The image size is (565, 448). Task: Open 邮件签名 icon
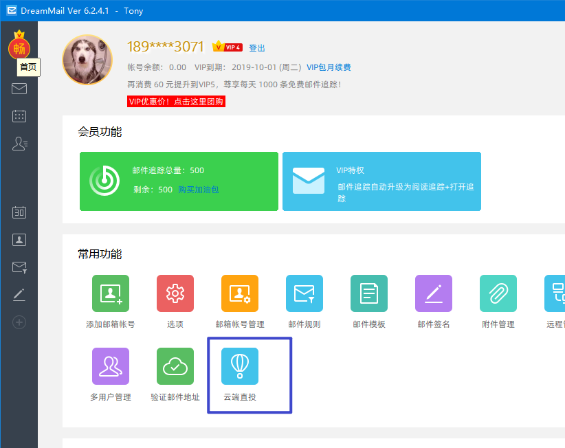[434, 293]
